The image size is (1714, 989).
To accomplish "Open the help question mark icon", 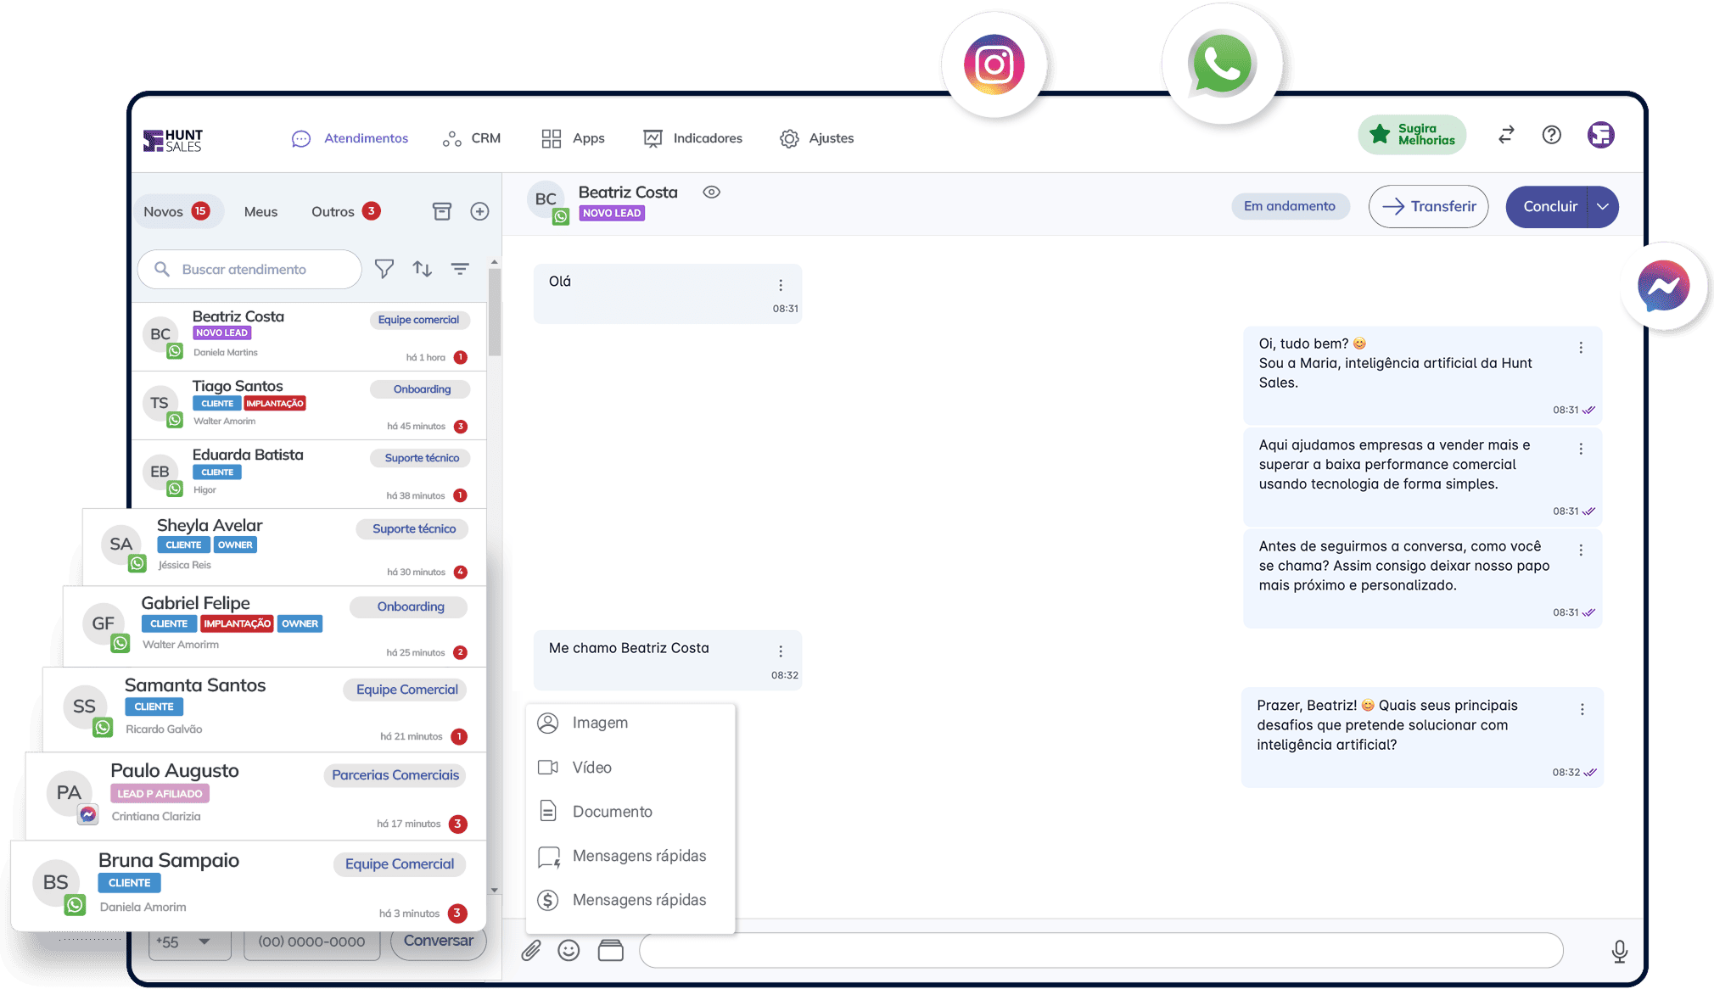I will pyautogui.click(x=1551, y=135).
